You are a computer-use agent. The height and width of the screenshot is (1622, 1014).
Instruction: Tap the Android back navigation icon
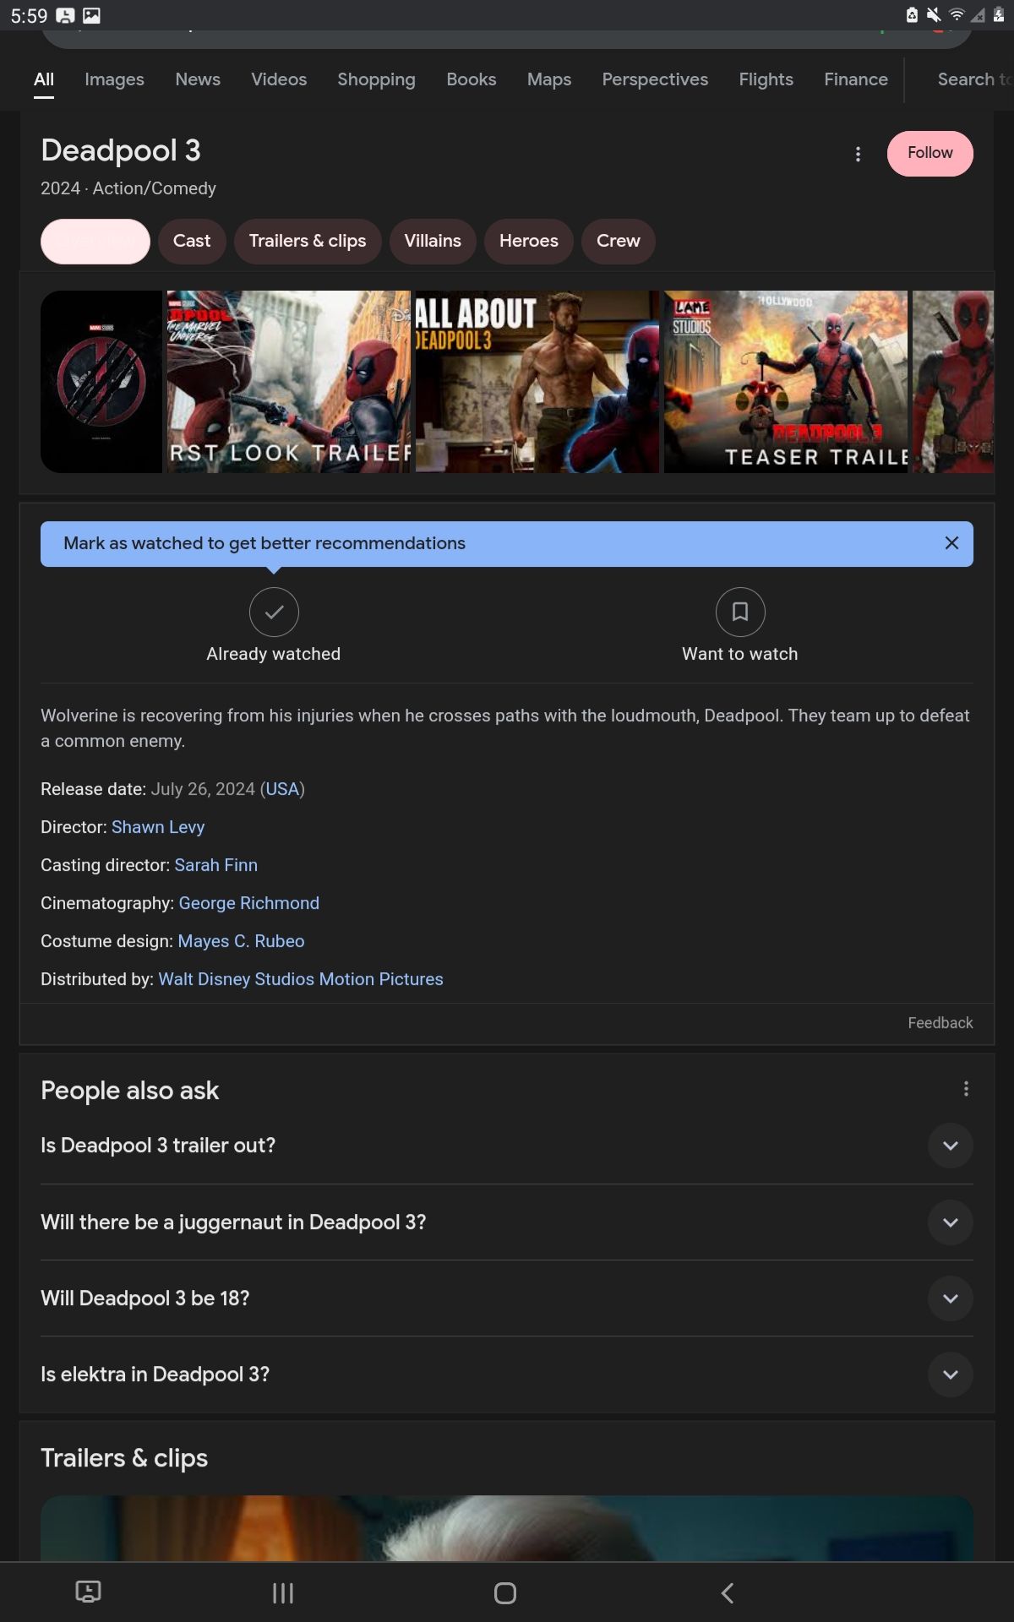pyautogui.click(x=727, y=1593)
